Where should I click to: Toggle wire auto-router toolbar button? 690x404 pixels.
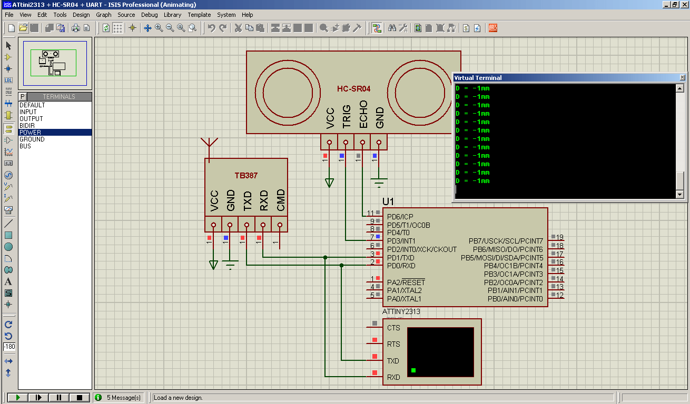tap(377, 28)
